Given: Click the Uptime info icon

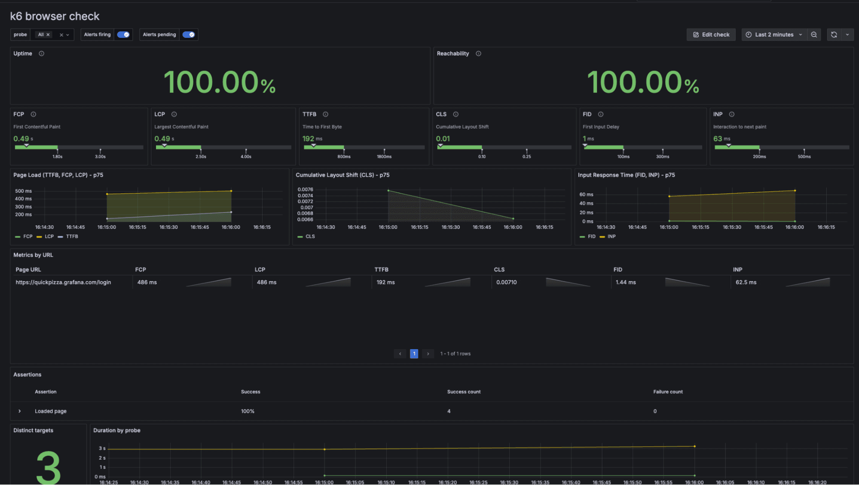Looking at the screenshot, I should coord(42,53).
